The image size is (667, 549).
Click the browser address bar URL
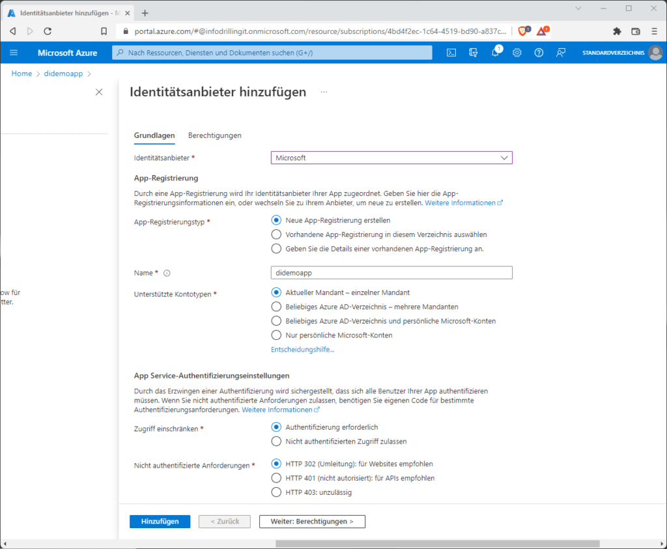tap(320, 31)
